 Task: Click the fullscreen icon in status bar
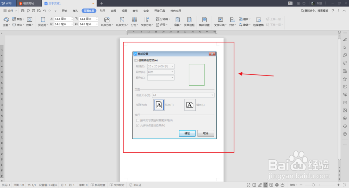click(x=248, y=185)
